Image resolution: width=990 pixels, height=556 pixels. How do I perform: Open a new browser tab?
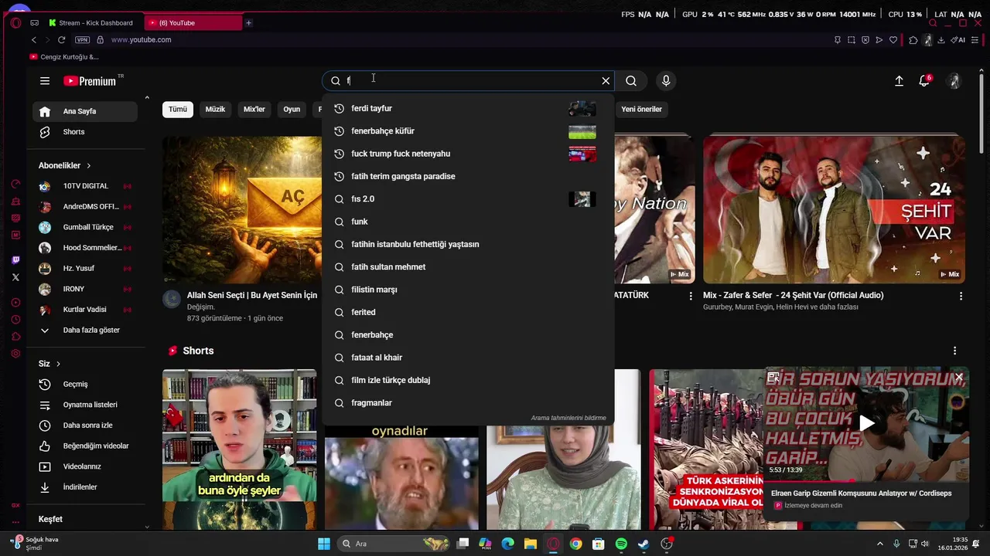click(x=248, y=23)
